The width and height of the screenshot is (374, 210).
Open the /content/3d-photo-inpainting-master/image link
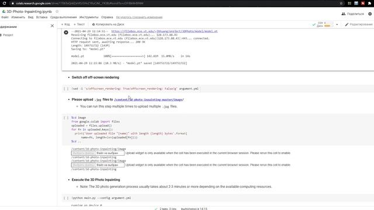149,100
